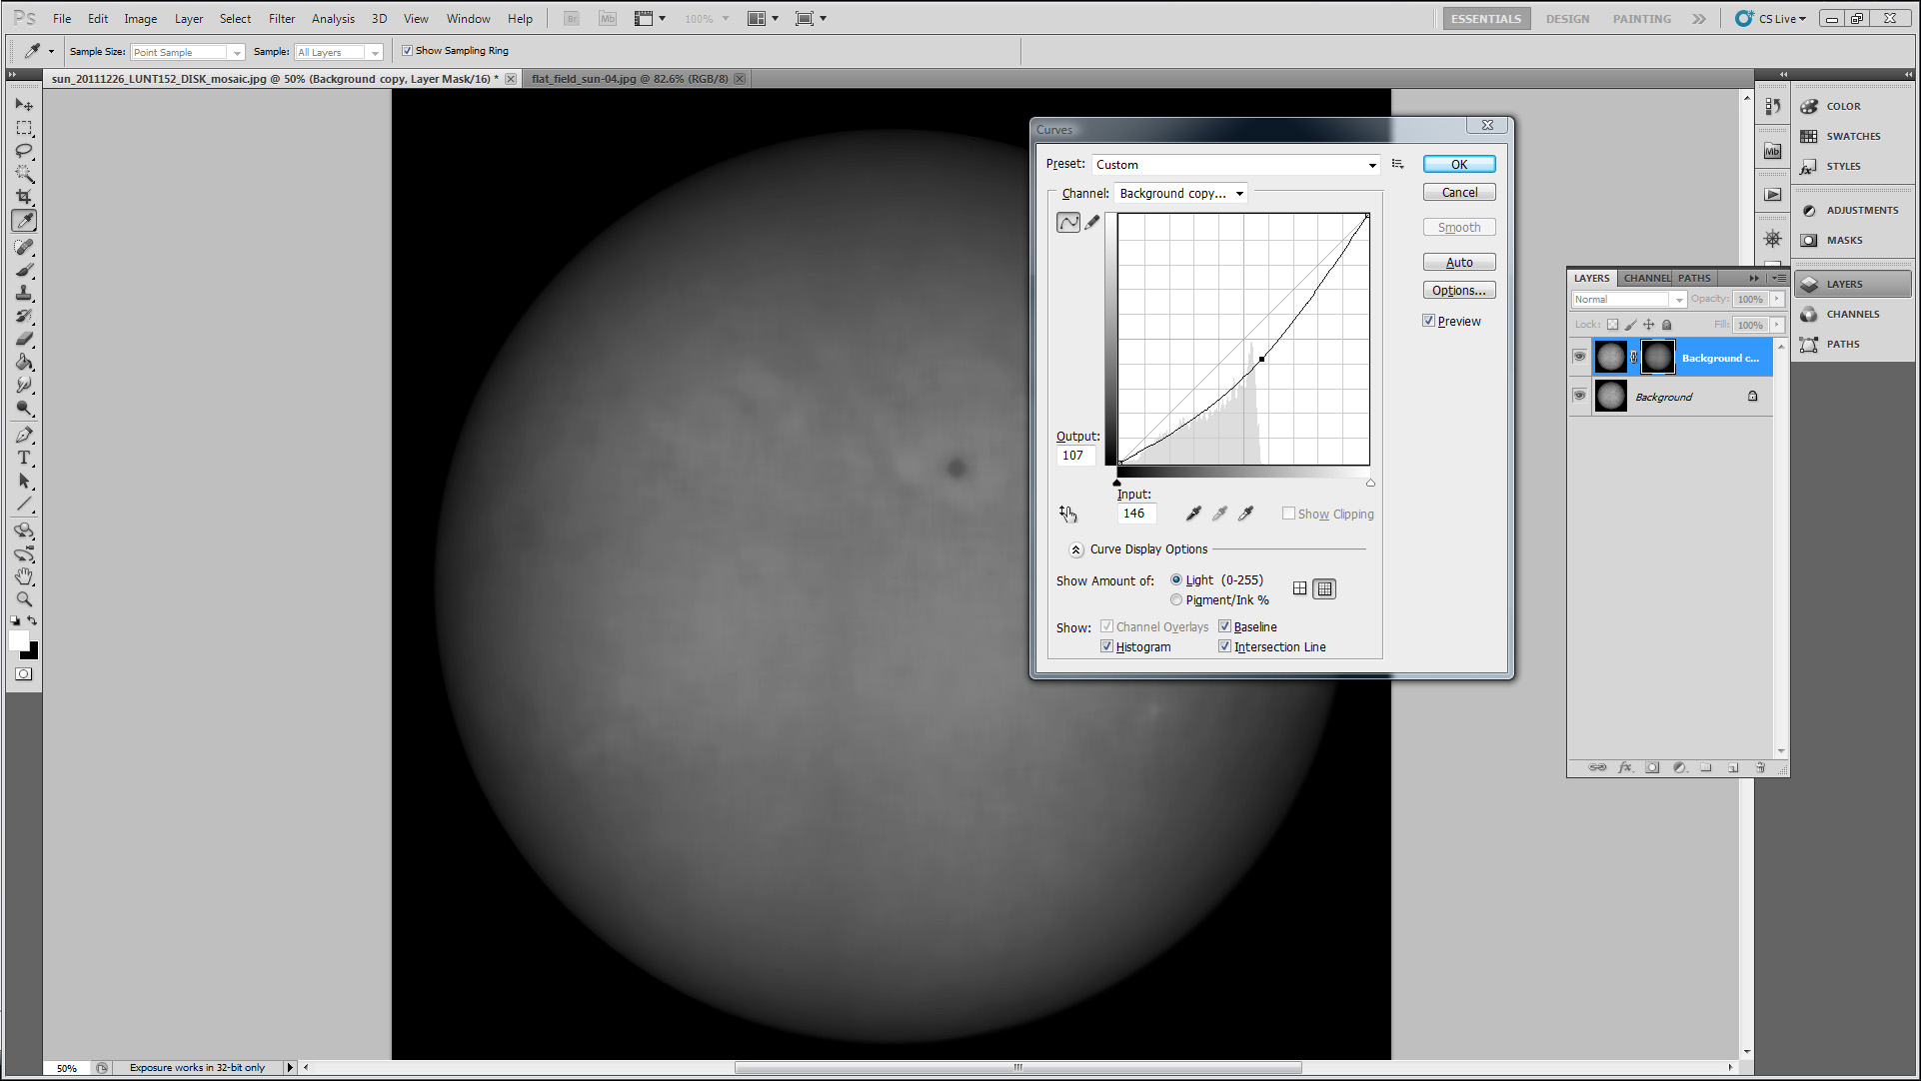Click the Auto button in Curves
This screenshot has height=1081, width=1921.
[1458, 263]
